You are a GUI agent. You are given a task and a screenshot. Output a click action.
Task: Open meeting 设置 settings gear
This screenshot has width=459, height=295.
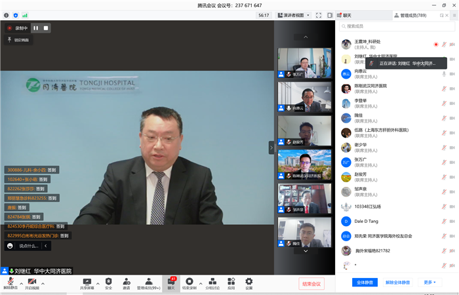(x=249, y=282)
